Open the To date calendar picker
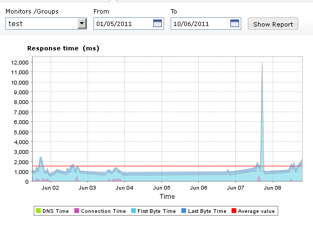Screen dimensions: 313x227 pyautogui.click(x=235, y=23)
